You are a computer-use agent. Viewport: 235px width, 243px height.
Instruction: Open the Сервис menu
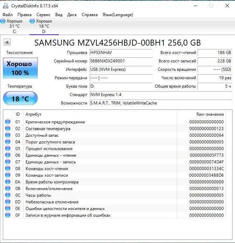point(43,15)
